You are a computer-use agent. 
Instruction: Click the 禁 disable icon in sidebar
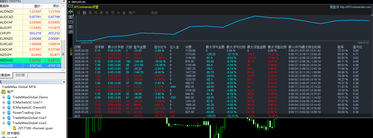(x=70, y=27)
